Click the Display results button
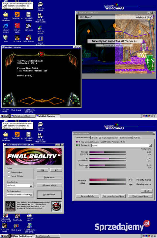The image size is (157, 238). (x=49, y=178)
